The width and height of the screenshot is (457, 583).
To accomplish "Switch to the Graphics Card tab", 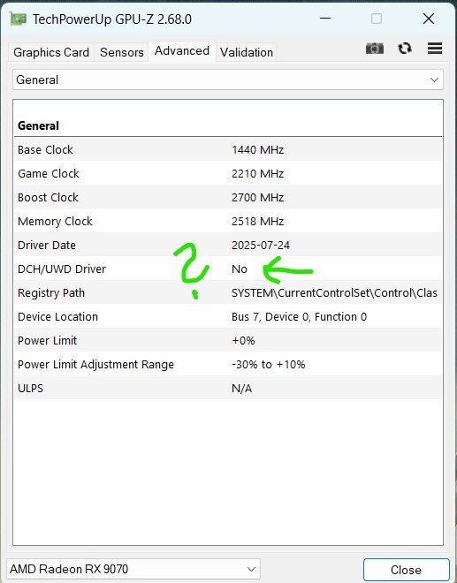I will pyautogui.click(x=51, y=52).
